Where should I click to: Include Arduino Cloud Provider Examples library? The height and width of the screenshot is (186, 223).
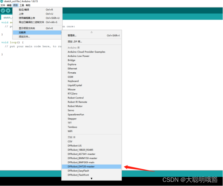tap(92, 52)
